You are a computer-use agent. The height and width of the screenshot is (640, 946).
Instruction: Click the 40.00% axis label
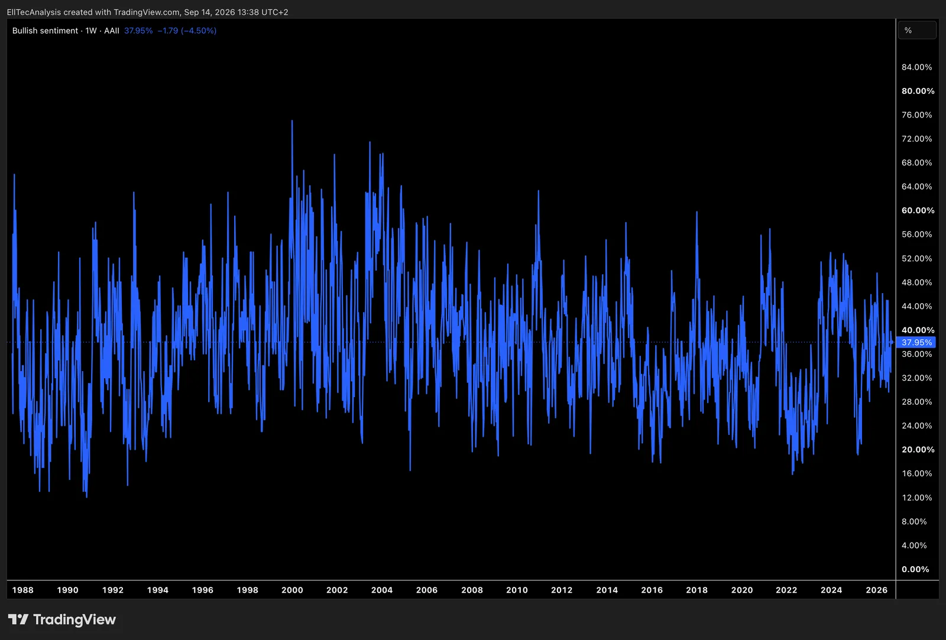[918, 330]
